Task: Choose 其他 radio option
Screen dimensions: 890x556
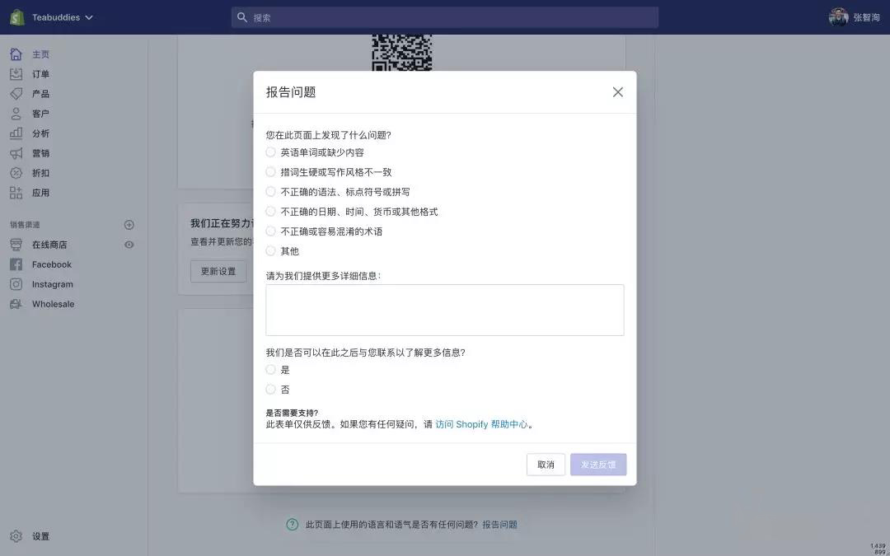Action: 271,251
